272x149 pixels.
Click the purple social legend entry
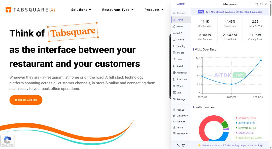click(244, 133)
